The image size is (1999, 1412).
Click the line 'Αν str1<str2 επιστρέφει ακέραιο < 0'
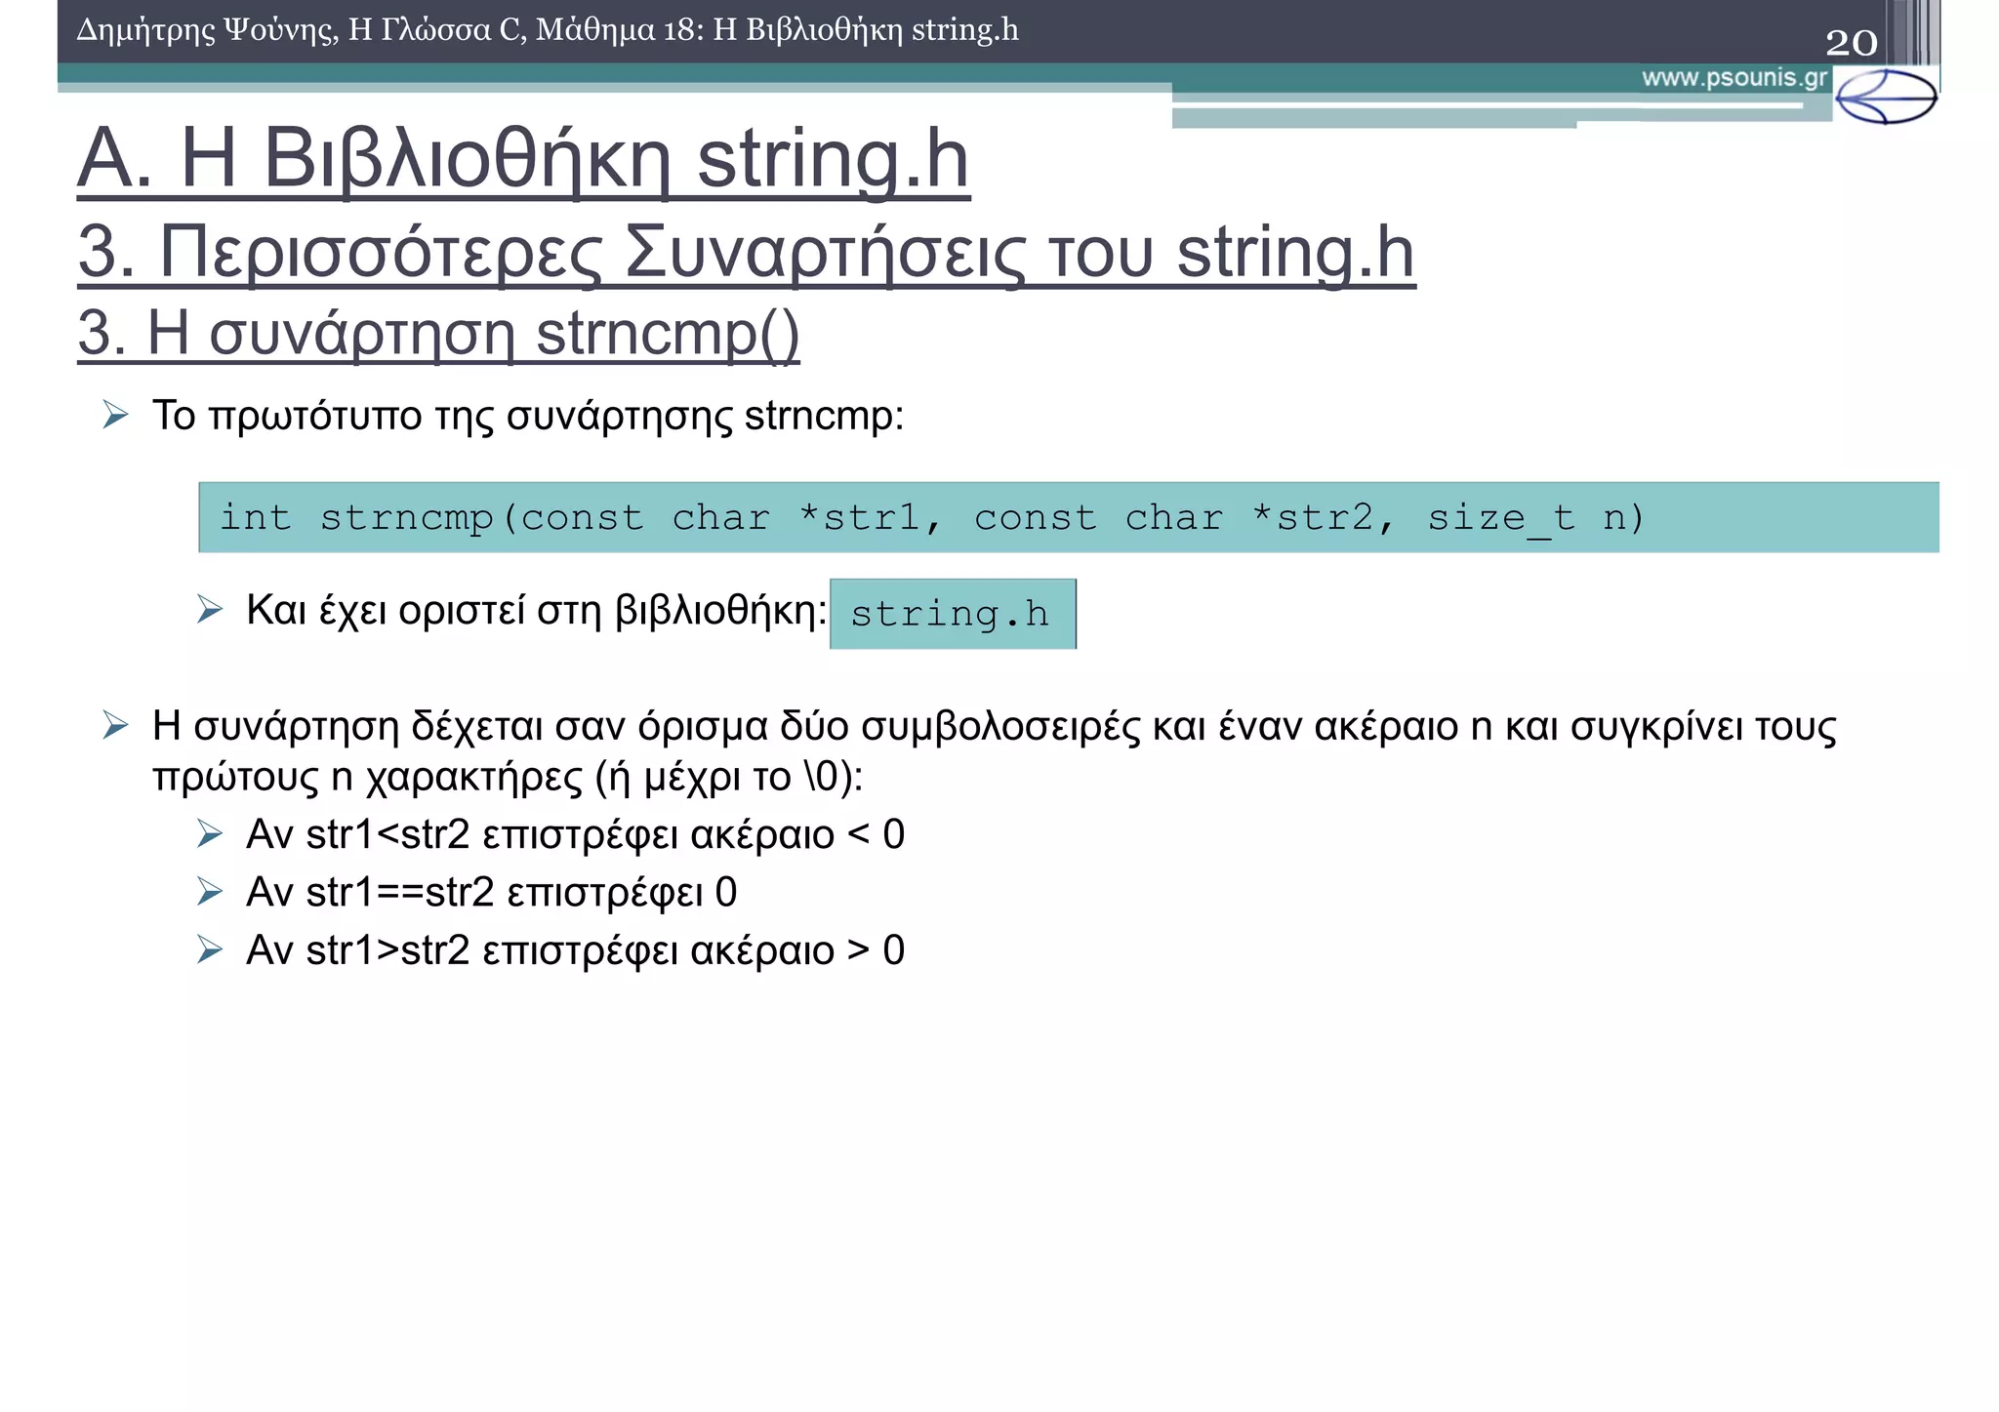pos(576,835)
